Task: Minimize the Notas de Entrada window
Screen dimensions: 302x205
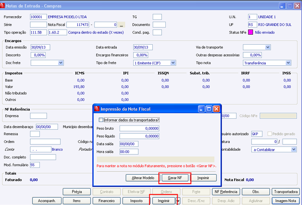Action: [x=282, y=6]
